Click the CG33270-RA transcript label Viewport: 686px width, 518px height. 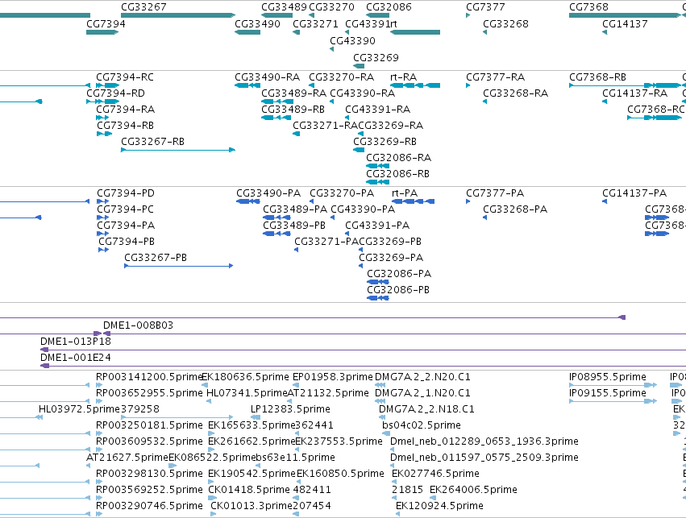[x=341, y=77]
